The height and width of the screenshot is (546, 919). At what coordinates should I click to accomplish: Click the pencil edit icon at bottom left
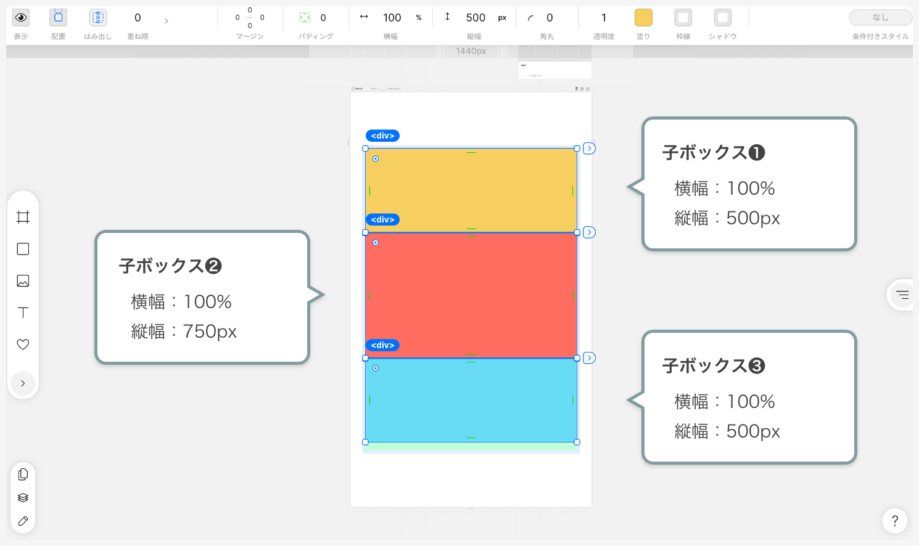(x=23, y=521)
